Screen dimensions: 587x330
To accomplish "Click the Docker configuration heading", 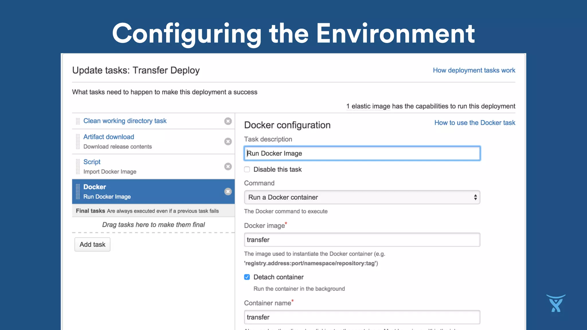I will [287, 125].
